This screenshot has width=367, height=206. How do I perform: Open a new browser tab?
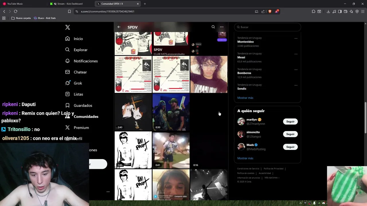(145, 4)
